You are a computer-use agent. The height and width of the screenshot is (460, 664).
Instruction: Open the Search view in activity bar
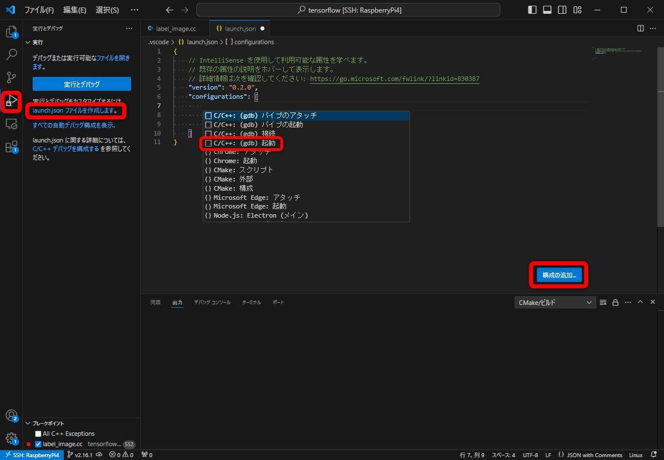coord(11,54)
